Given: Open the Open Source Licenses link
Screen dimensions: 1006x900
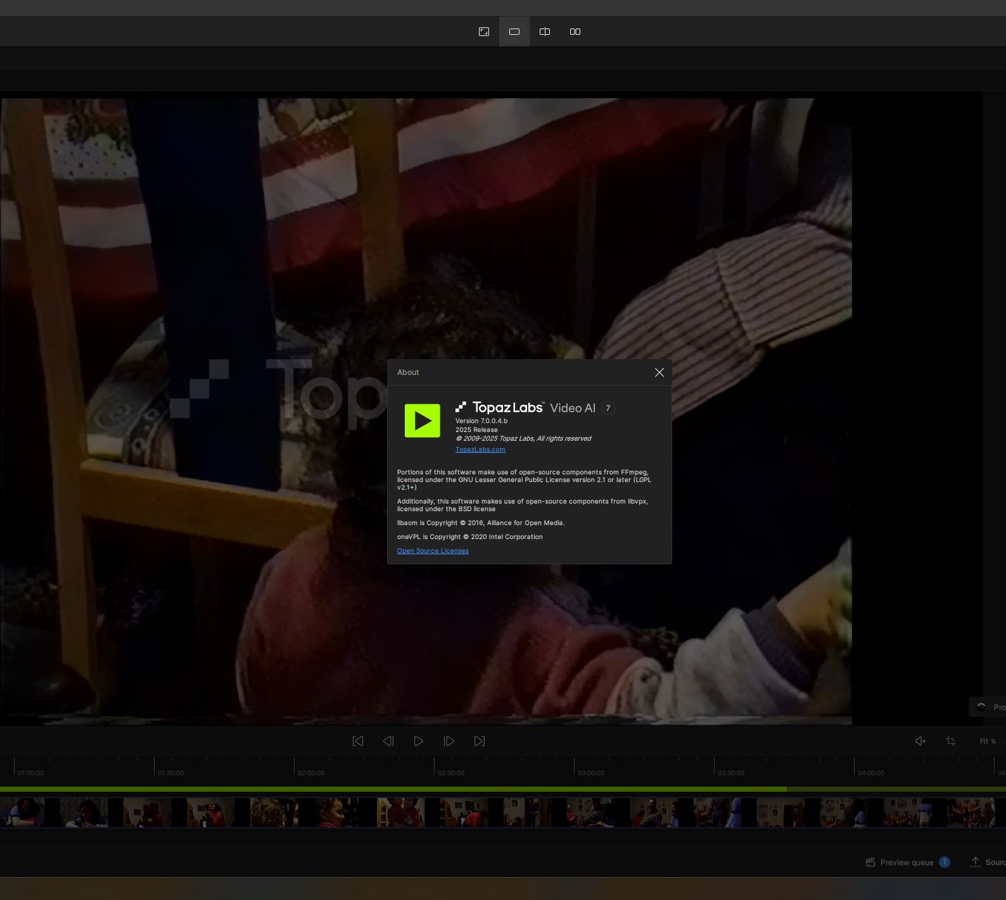Looking at the screenshot, I should [x=433, y=551].
